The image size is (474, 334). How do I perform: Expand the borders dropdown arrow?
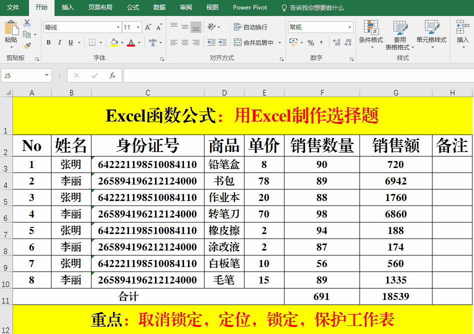[100, 42]
